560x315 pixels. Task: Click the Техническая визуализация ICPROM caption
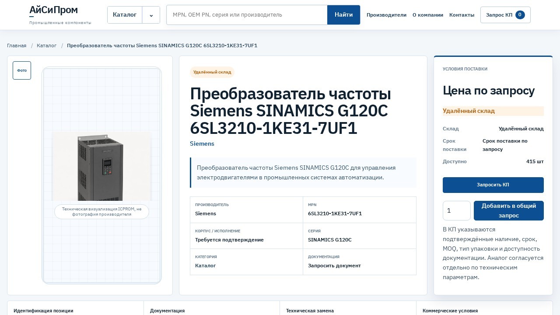(101, 212)
